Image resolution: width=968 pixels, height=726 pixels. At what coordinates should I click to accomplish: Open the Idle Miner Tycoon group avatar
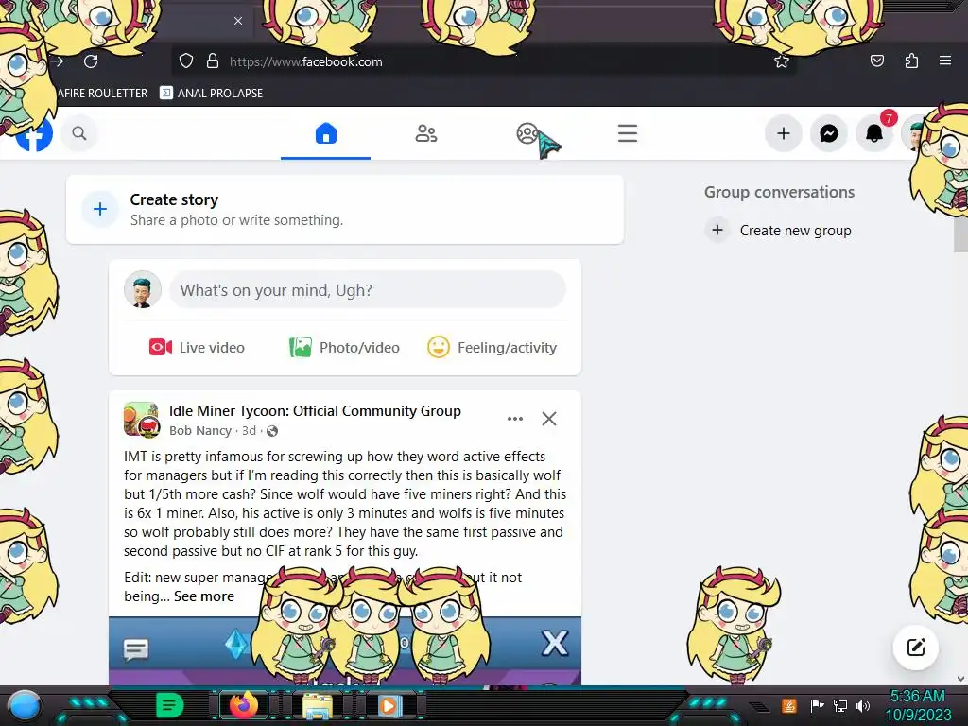[x=142, y=419]
